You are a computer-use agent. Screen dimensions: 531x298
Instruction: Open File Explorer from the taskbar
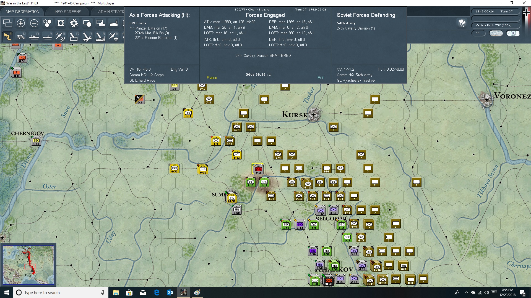116,292
